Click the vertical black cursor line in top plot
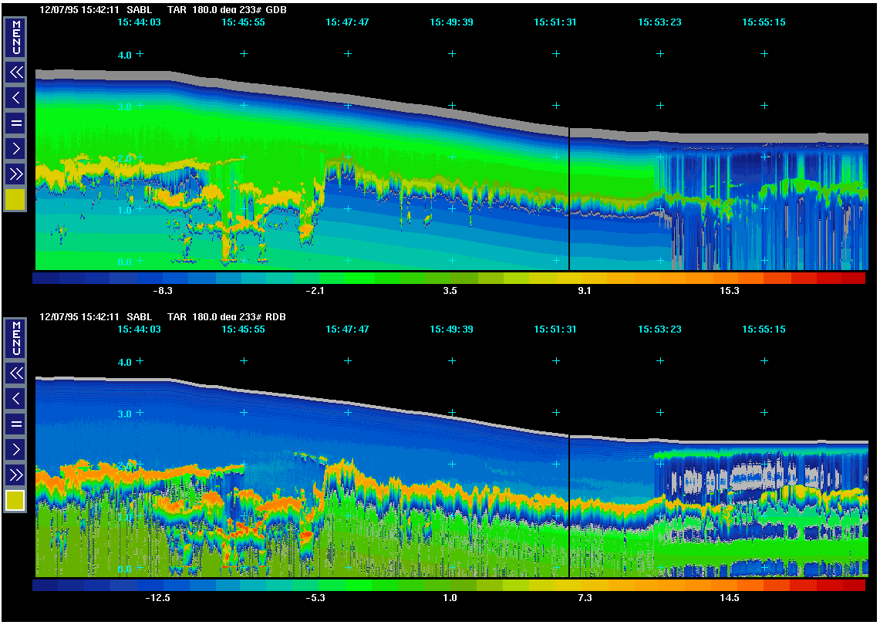 pos(569,201)
